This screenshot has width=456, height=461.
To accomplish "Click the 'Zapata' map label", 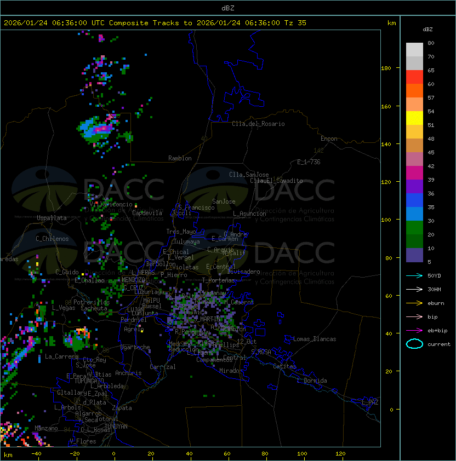I will (122, 408).
